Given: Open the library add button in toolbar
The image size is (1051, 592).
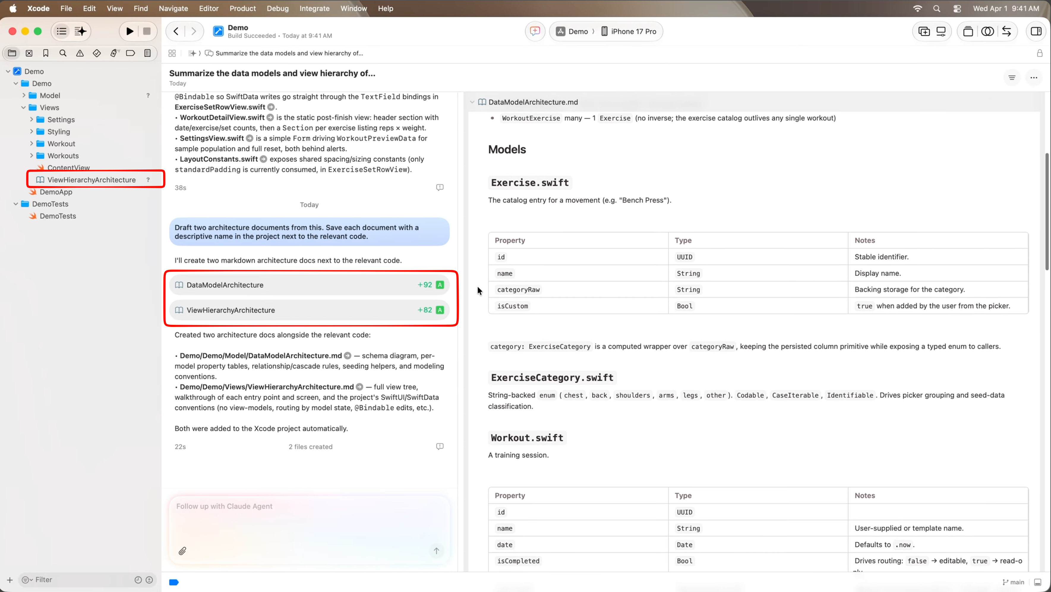Looking at the screenshot, I should point(924,31).
